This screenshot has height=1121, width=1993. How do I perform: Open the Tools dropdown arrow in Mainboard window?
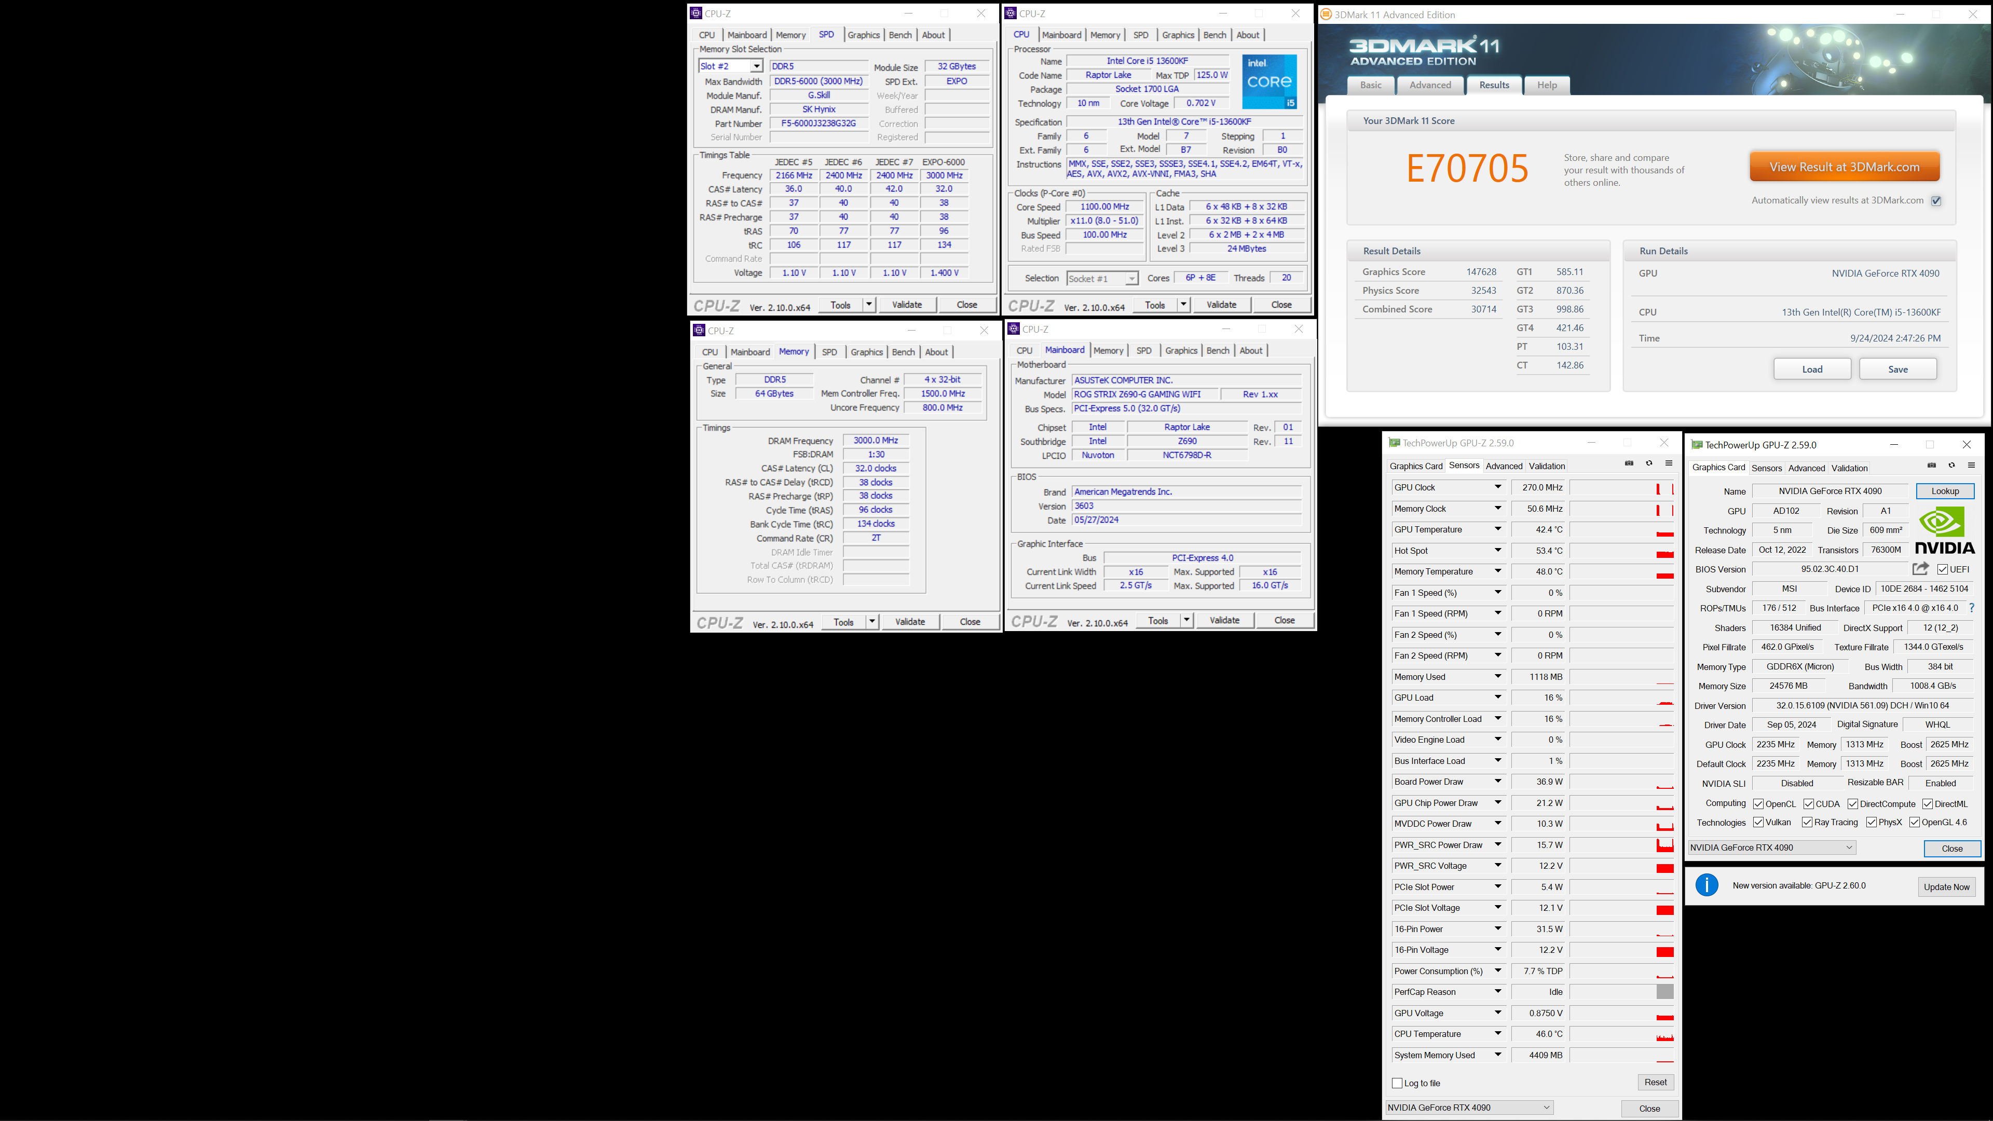(x=1186, y=621)
